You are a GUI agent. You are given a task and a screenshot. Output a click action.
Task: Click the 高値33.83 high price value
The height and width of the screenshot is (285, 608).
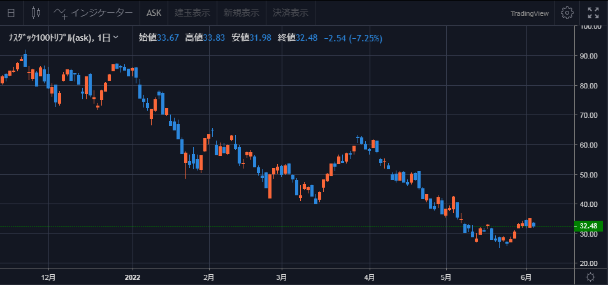pyautogui.click(x=205, y=38)
